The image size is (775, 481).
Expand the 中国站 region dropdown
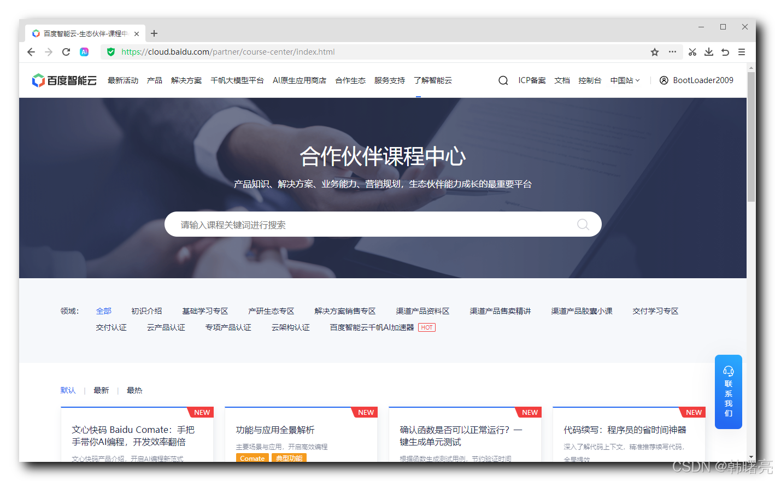click(x=625, y=80)
